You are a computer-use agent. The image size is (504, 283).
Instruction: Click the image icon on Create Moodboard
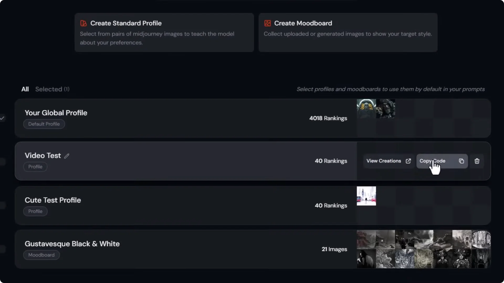[x=267, y=23]
